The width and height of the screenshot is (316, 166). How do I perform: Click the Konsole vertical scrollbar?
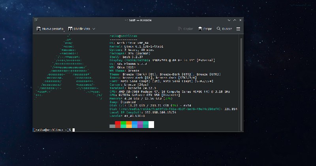(241, 84)
